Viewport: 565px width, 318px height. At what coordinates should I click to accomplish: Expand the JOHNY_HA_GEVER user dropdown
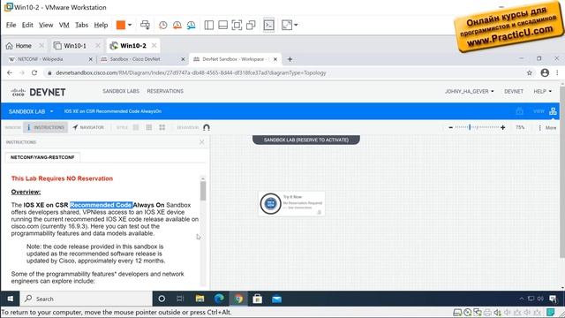click(x=469, y=92)
